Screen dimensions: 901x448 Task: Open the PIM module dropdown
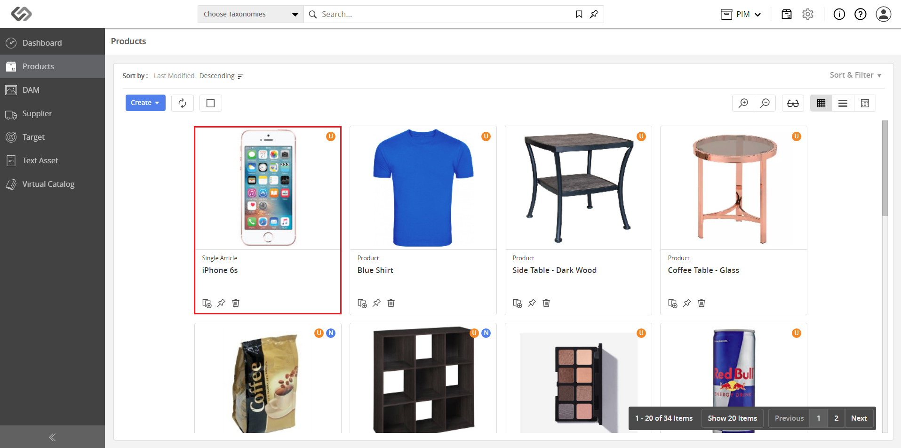click(x=741, y=14)
